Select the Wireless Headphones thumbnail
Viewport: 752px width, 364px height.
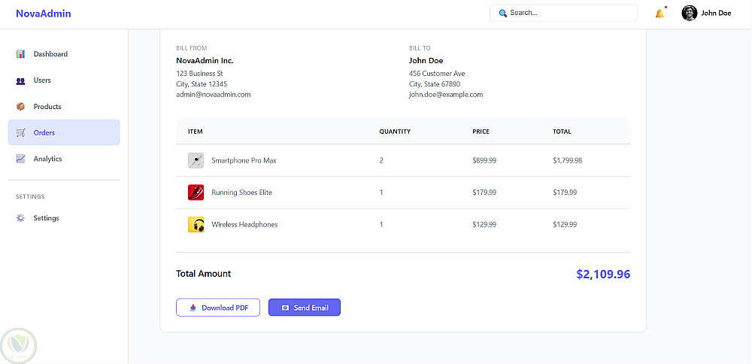196,225
